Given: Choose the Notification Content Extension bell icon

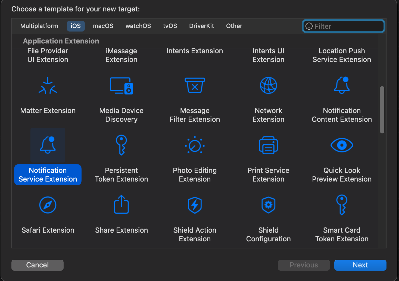Looking at the screenshot, I should pyautogui.click(x=342, y=85).
